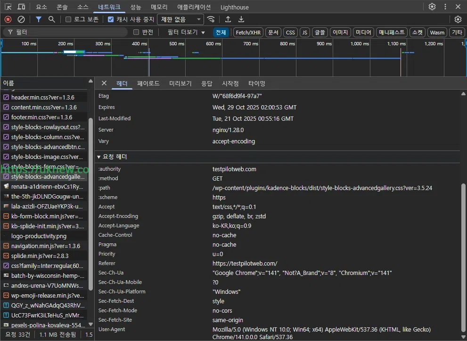Image resolution: width=467 pixels, height=341 pixels.
Task: Toggle the filter funnel icon
Action: click(39, 19)
